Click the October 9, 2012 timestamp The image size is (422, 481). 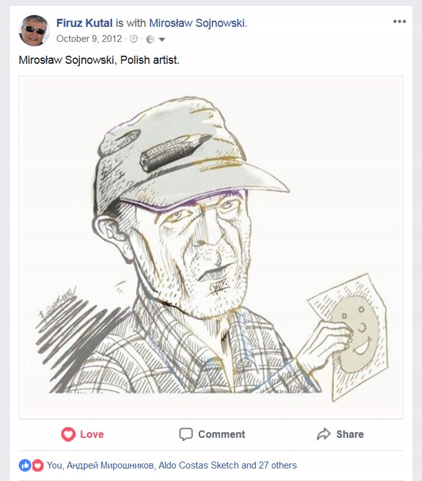(90, 39)
